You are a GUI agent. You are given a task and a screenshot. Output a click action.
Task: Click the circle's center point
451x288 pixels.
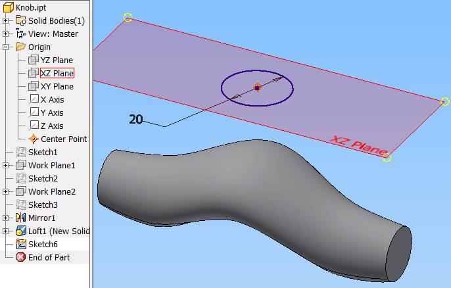pos(257,87)
